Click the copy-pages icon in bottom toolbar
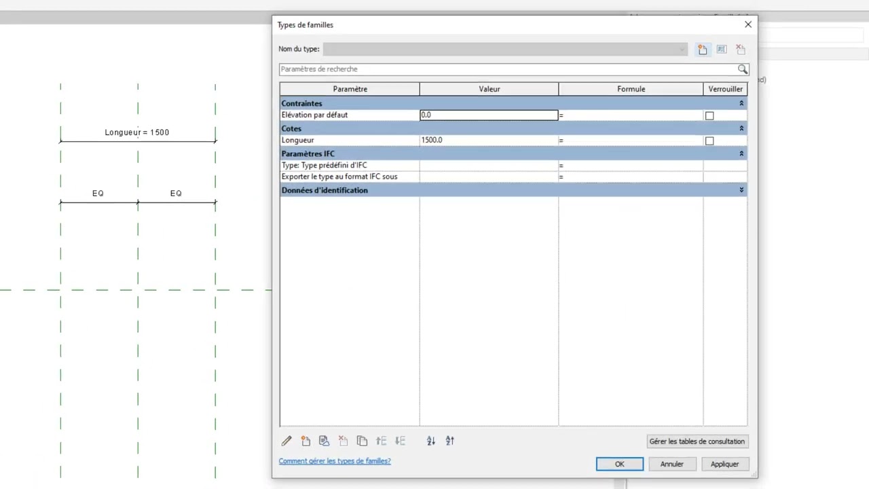 pyautogui.click(x=363, y=441)
